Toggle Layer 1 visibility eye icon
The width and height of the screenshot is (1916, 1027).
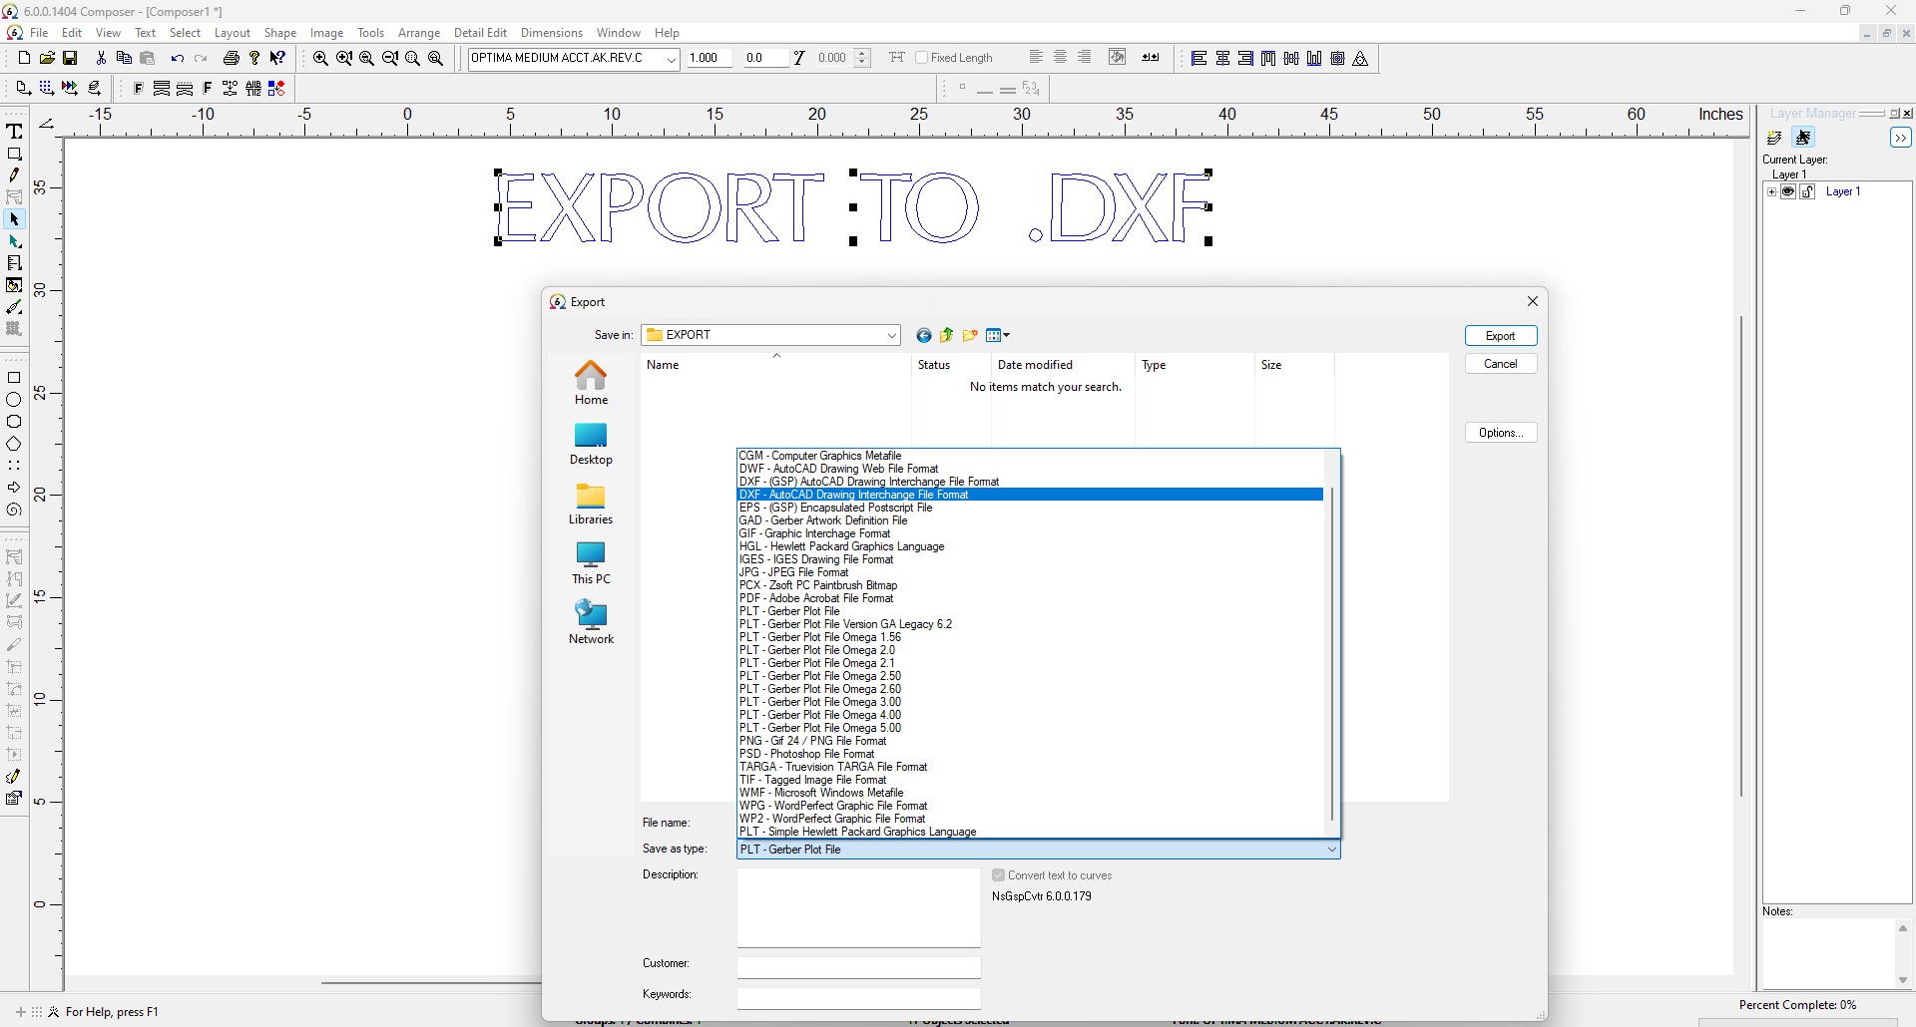pos(1788,191)
